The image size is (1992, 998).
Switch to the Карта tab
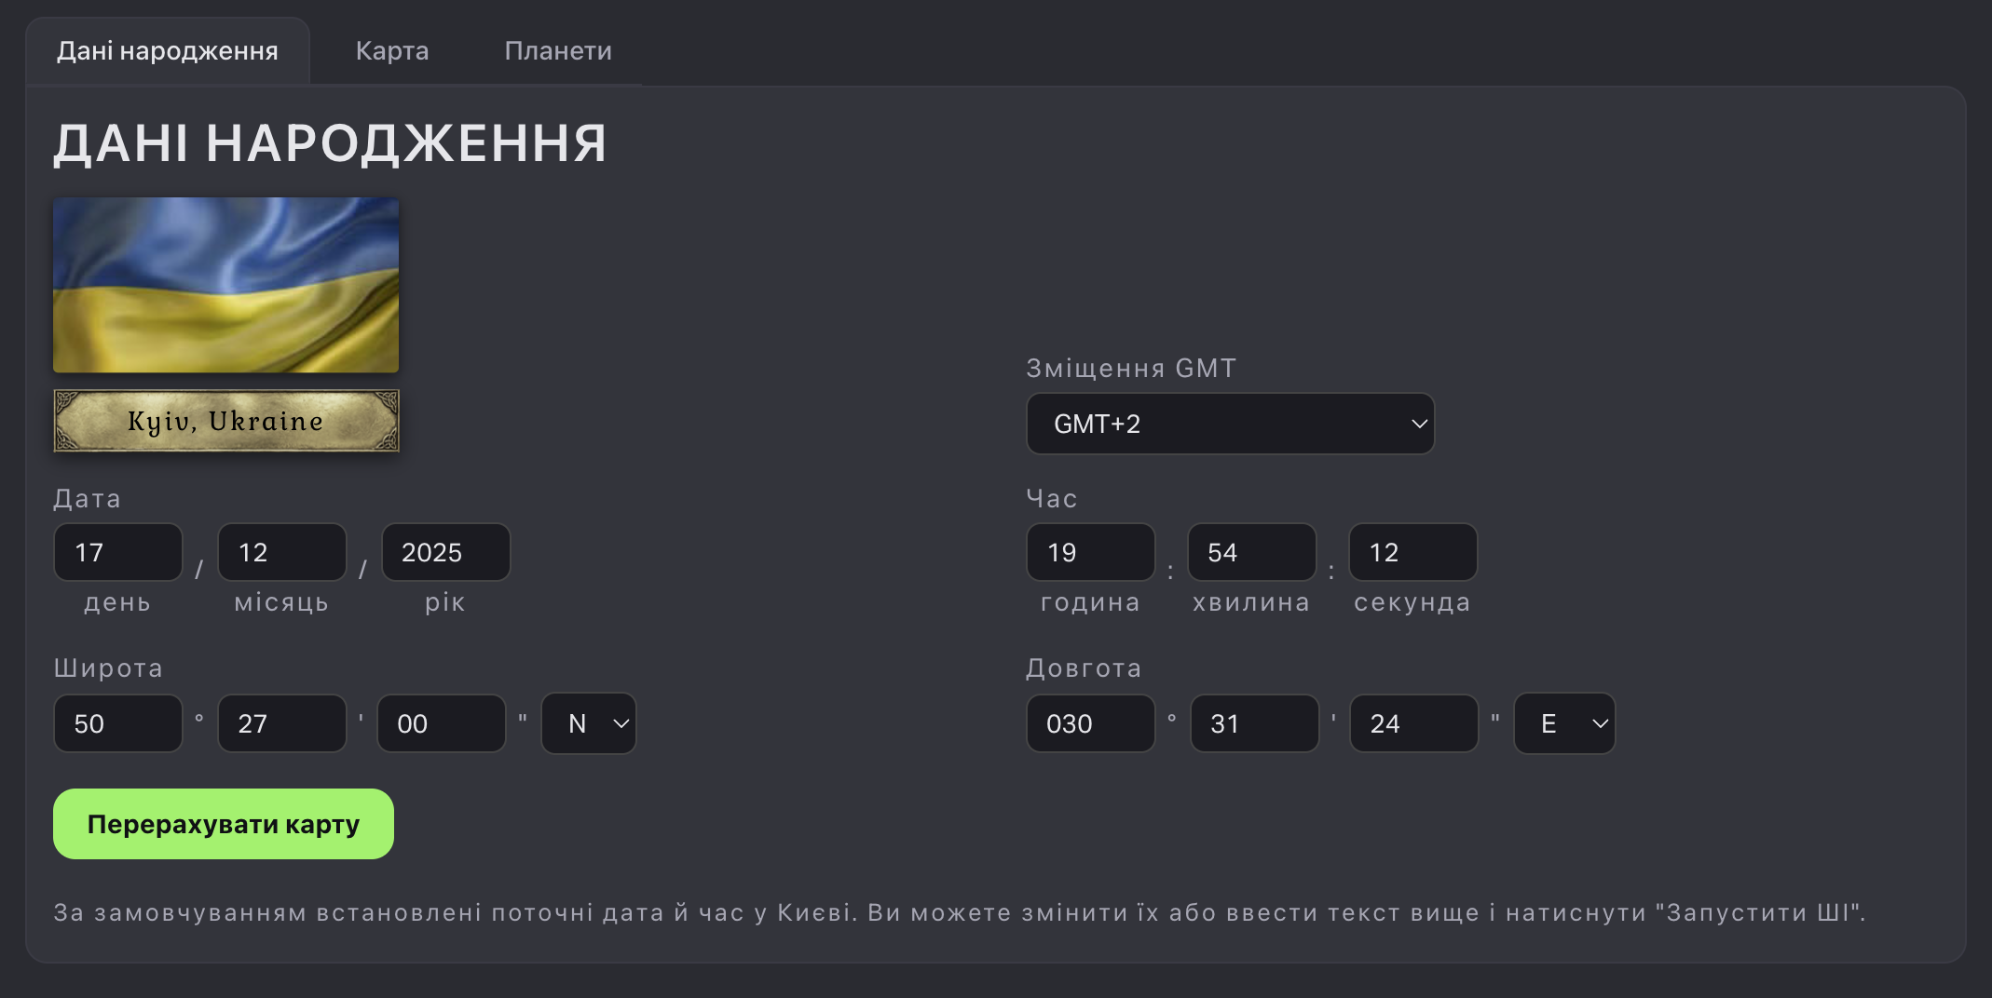(392, 51)
